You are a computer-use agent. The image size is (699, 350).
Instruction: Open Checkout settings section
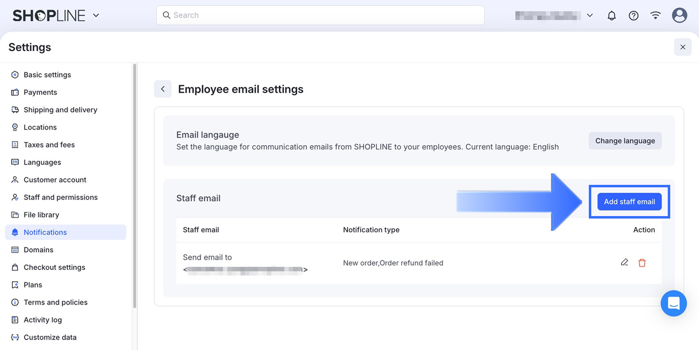[x=54, y=267]
